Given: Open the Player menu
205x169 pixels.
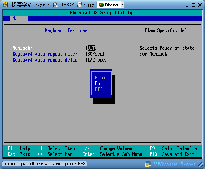Looking at the screenshot, I should [42, 5].
